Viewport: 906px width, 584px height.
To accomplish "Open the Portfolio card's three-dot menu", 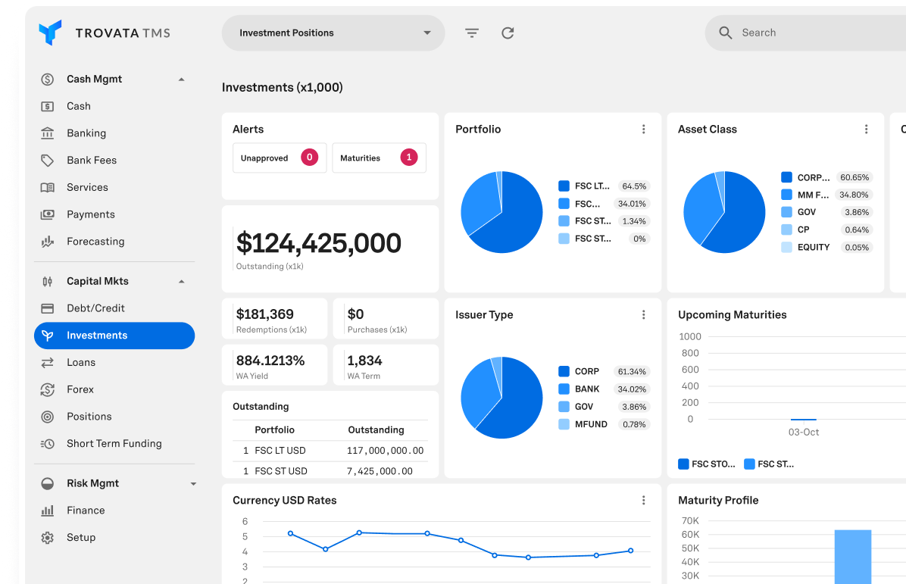I will click(x=644, y=130).
